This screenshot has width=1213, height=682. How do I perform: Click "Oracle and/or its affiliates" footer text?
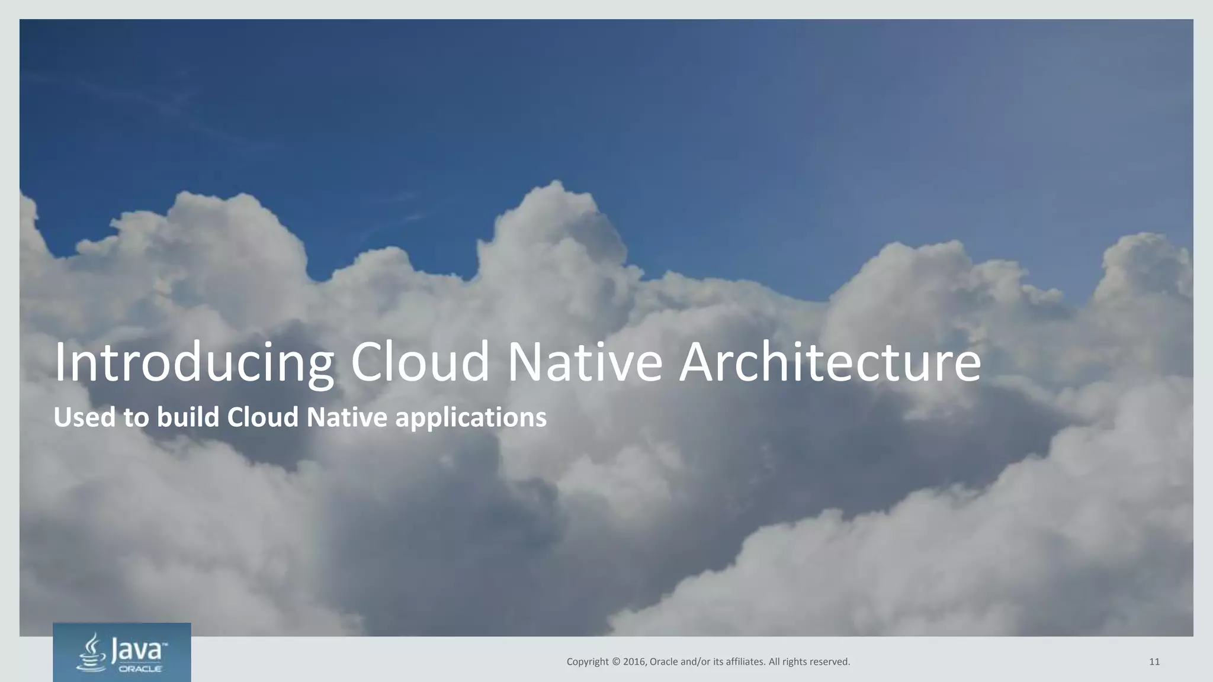(708, 662)
